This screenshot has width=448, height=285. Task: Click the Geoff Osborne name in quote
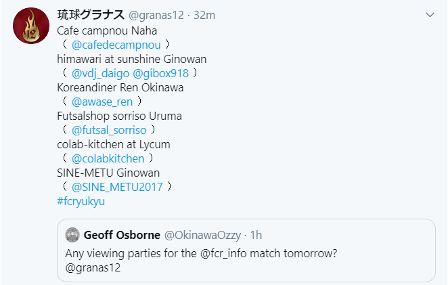122,235
